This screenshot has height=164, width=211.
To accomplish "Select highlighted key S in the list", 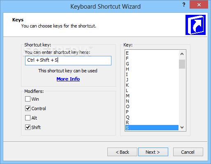I will pos(152,128).
